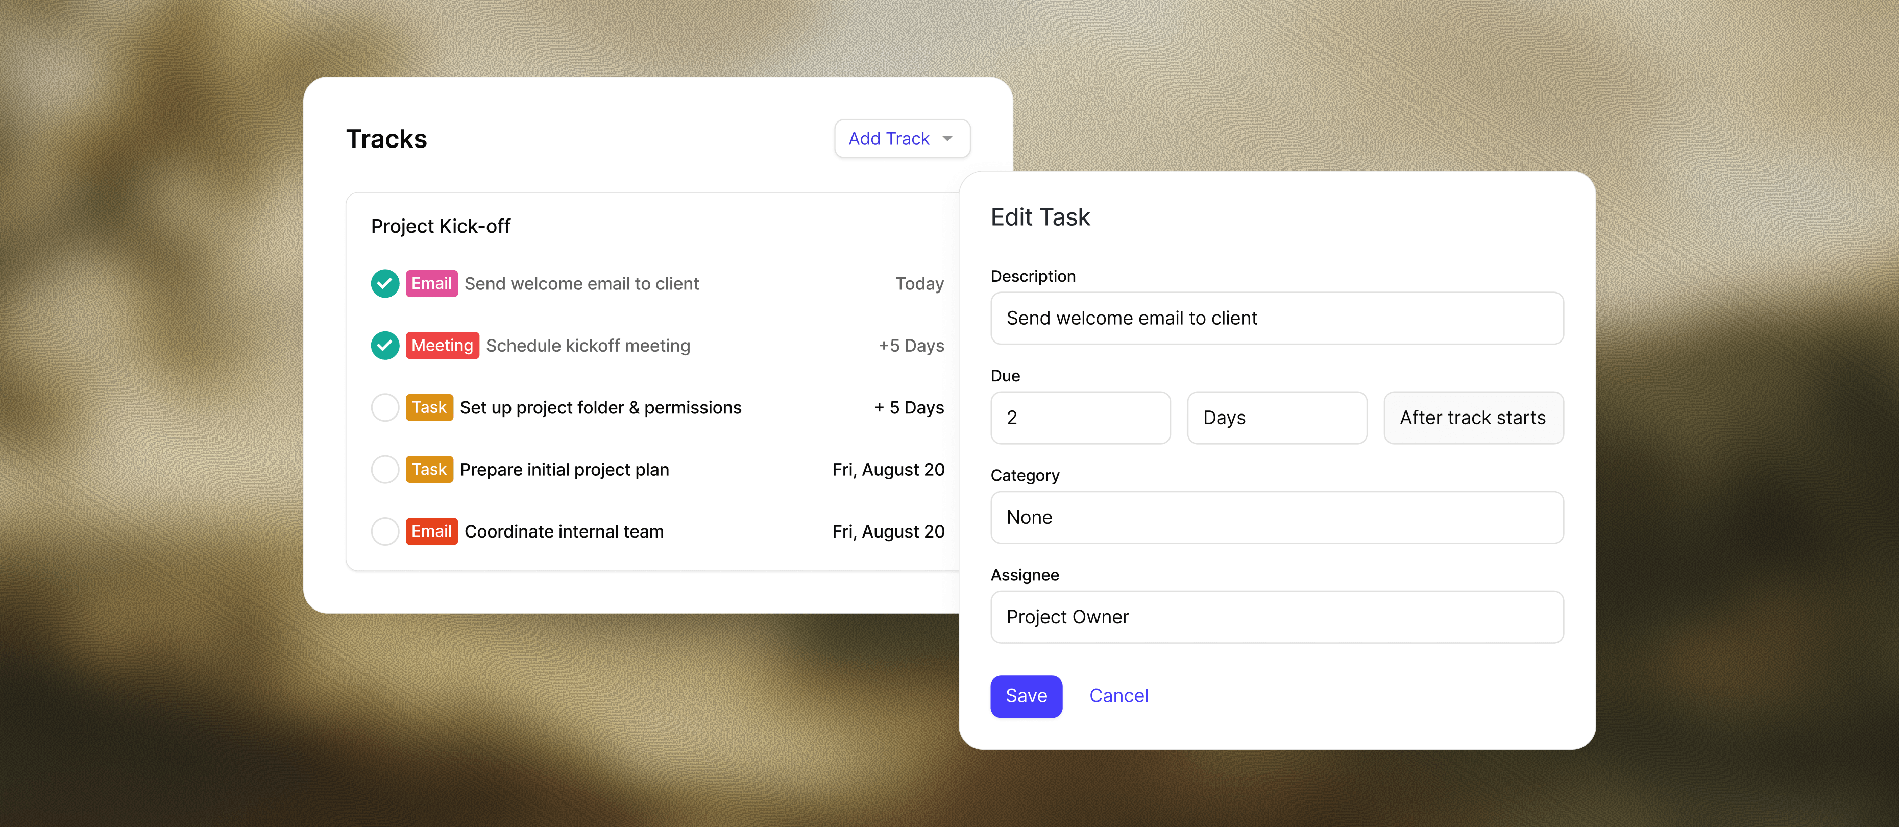Check off Prepare initial project plan

point(384,469)
